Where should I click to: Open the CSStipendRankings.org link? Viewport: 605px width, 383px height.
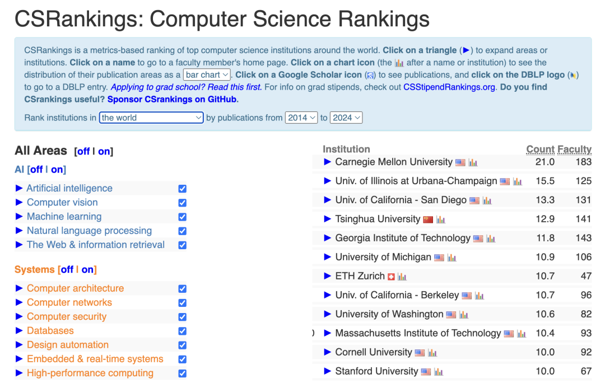449,87
